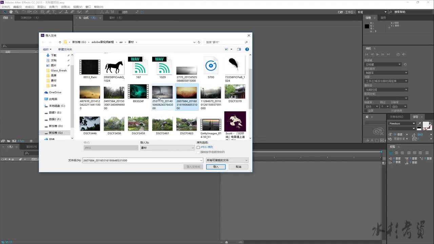Open the 合成(C) menu
Image resolution: width=434 pixels, height=244 pixels.
[x=29, y=7]
